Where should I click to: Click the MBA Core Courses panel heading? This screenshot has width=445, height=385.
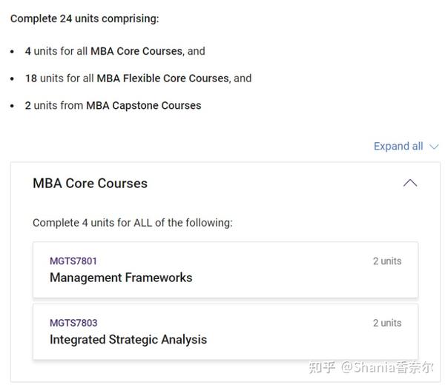click(90, 184)
